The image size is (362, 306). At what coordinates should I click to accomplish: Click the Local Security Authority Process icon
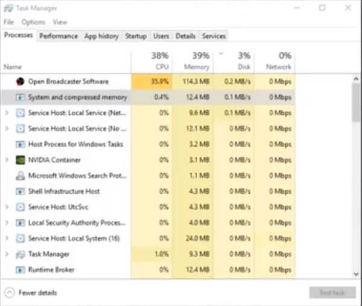20,223
